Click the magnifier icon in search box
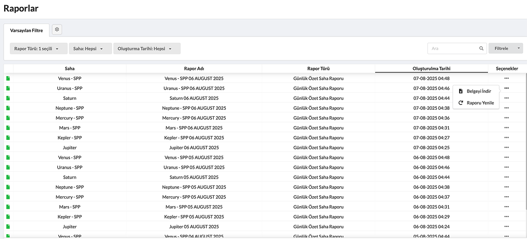The width and height of the screenshot is (527, 239). (x=481, y=49)
